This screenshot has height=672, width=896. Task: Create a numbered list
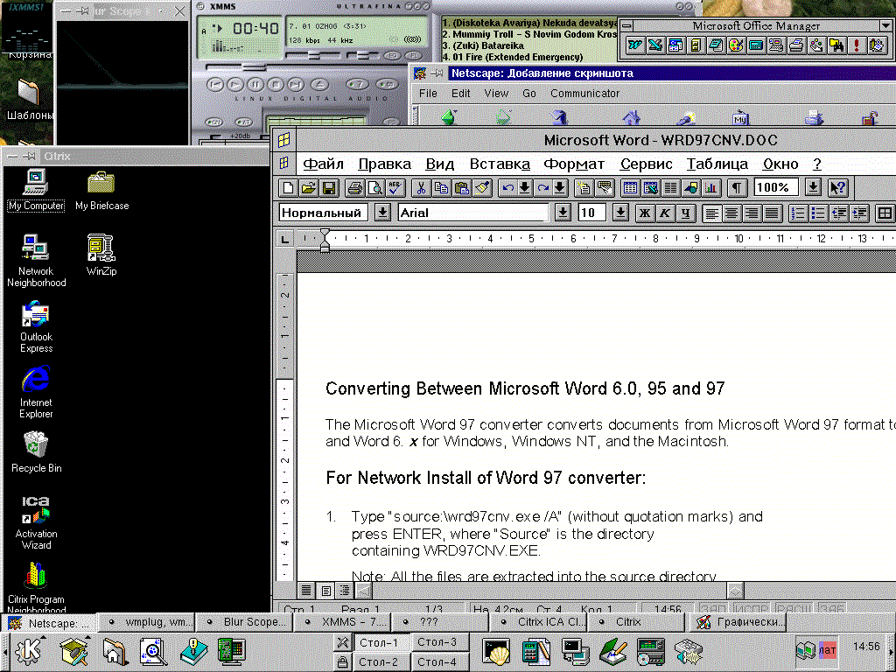(798, 213)
